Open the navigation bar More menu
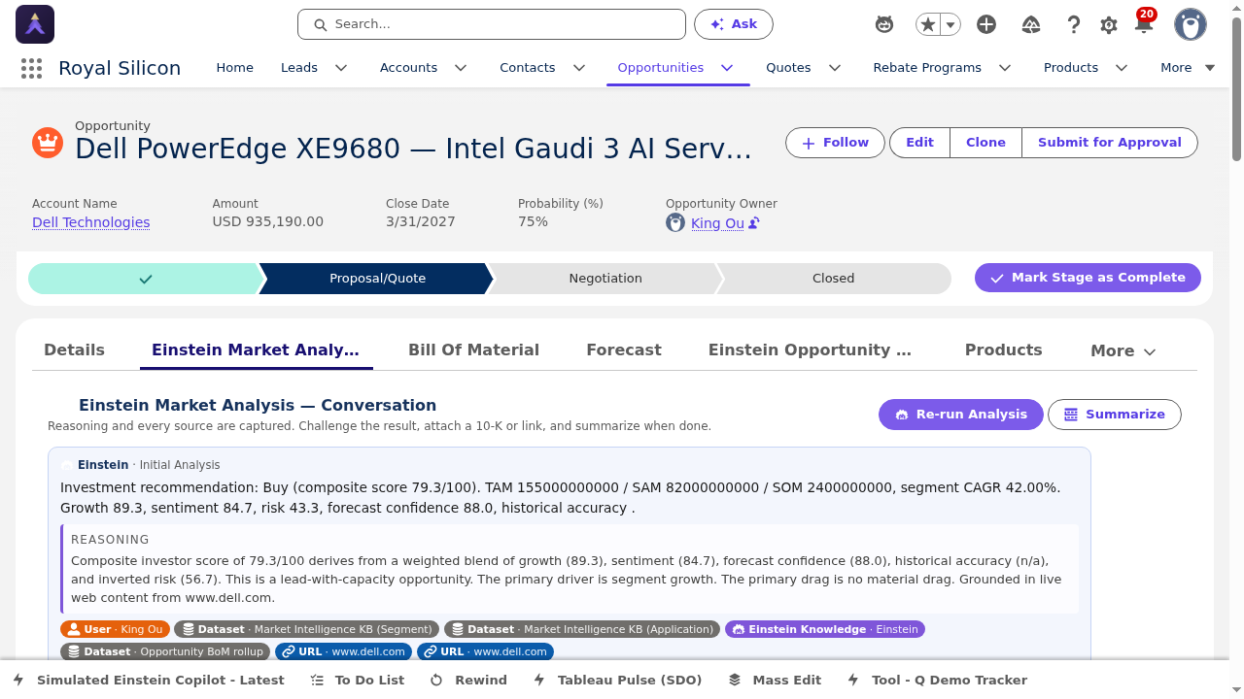1244x699 pixels. (1188, 68)
